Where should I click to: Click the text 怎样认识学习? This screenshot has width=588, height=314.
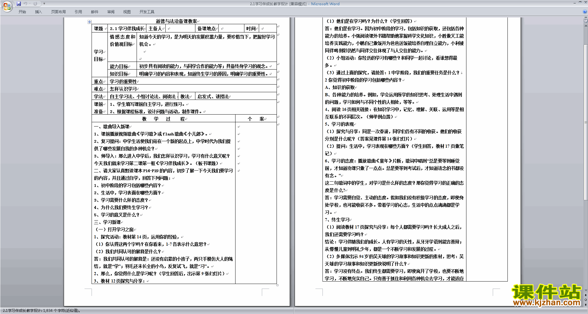[123, 89]
